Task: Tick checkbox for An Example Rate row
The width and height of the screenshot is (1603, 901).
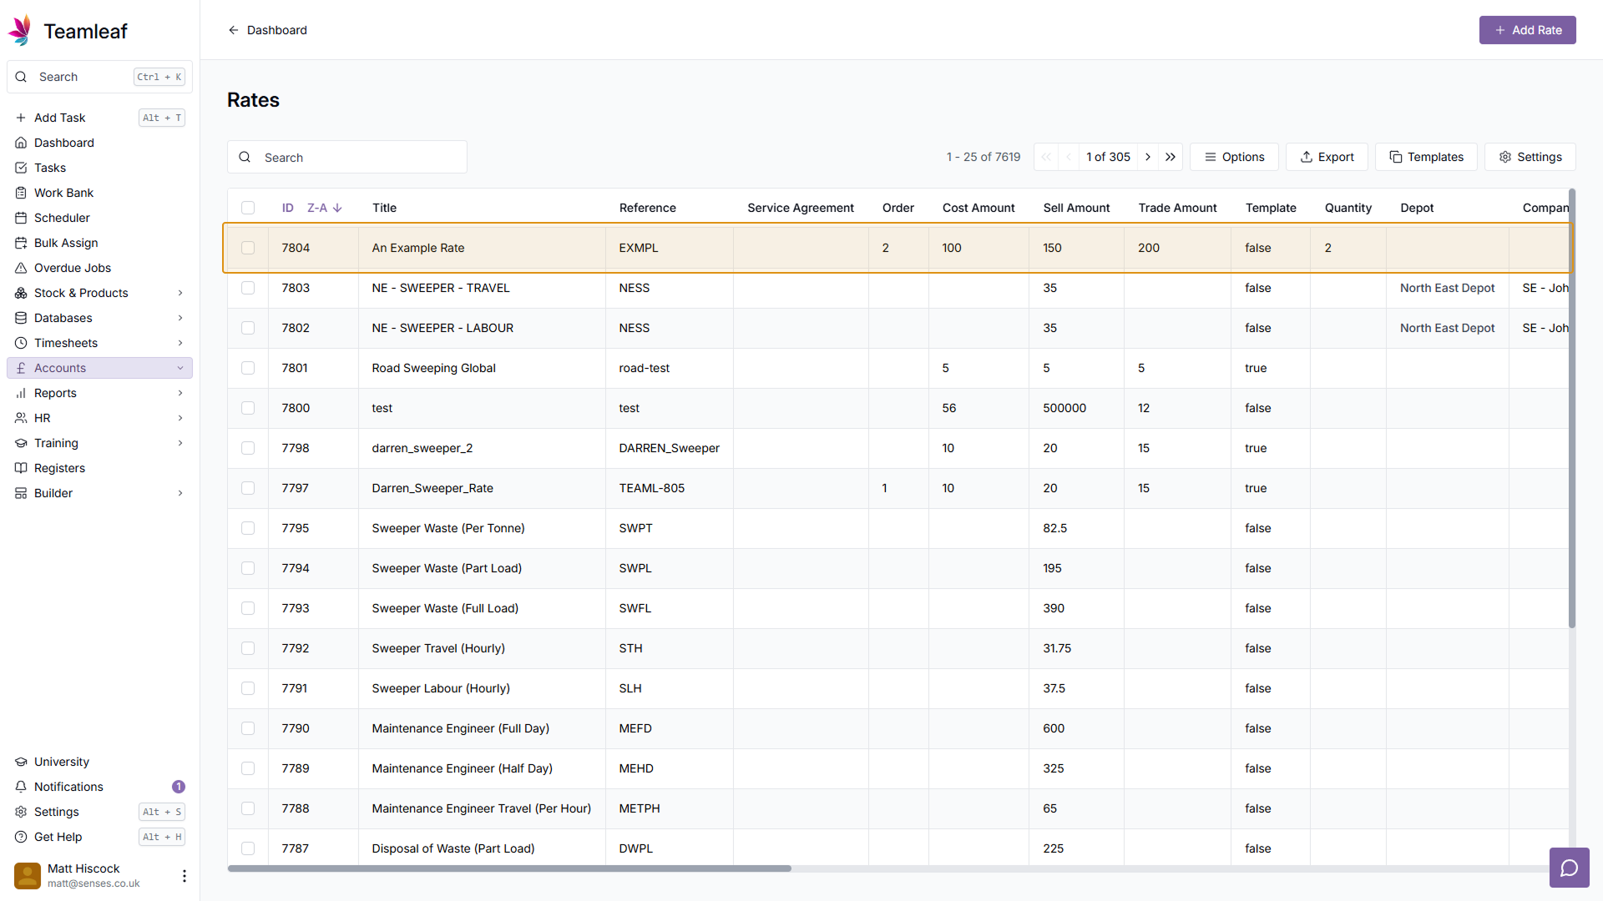Action: pos(248,248)
